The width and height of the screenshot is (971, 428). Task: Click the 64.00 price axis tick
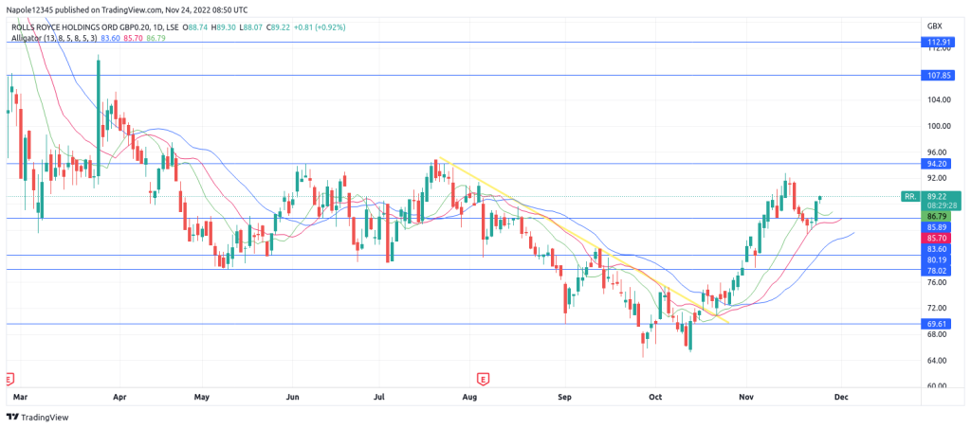click(938, 360)
